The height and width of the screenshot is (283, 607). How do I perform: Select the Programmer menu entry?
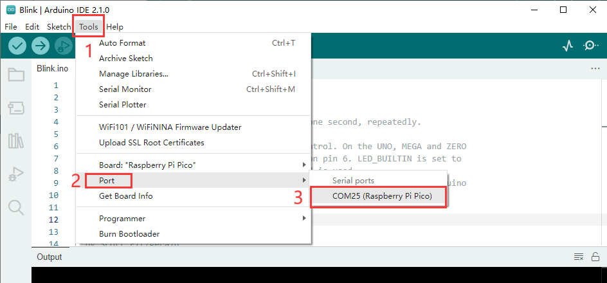pyautogui.click(x=194, y=218)
